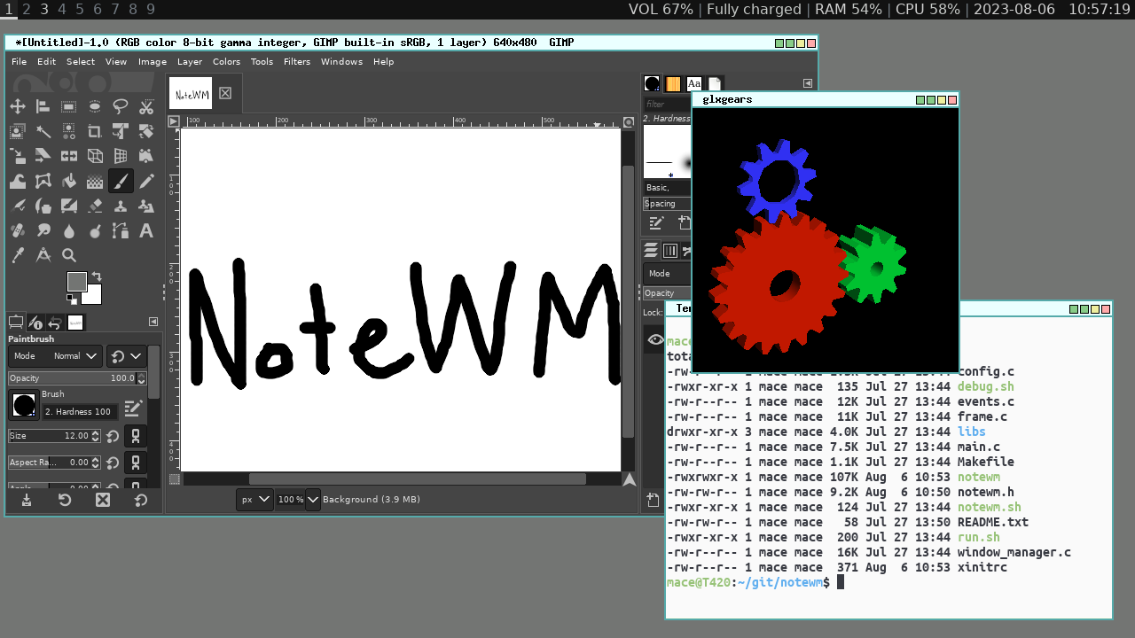The image size is (1135, 638).
Task: Reset Aspect Ratio to default
Action: (113, 463)
